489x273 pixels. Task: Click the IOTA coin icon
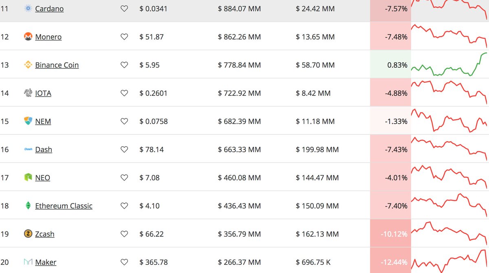pyautogui.click(x=28, y=92)
